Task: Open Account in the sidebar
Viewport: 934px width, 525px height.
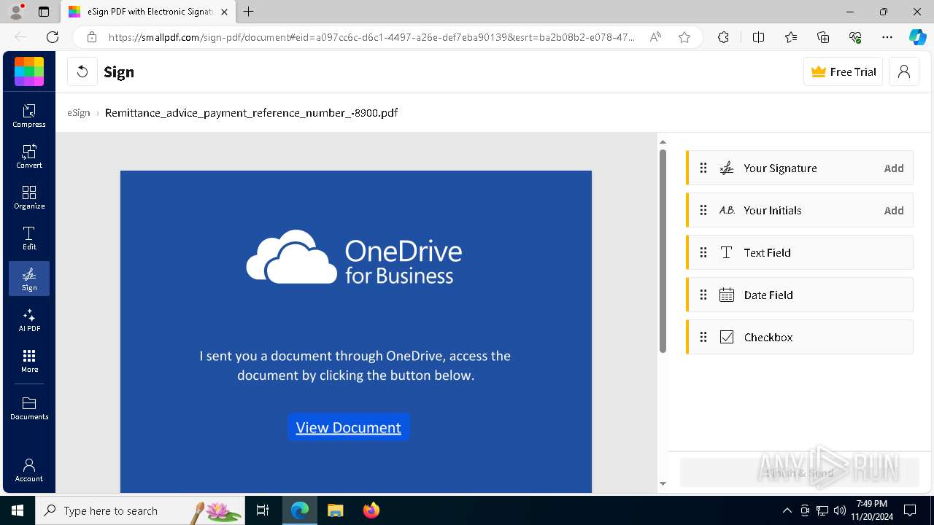Action: tap(29, 470)
